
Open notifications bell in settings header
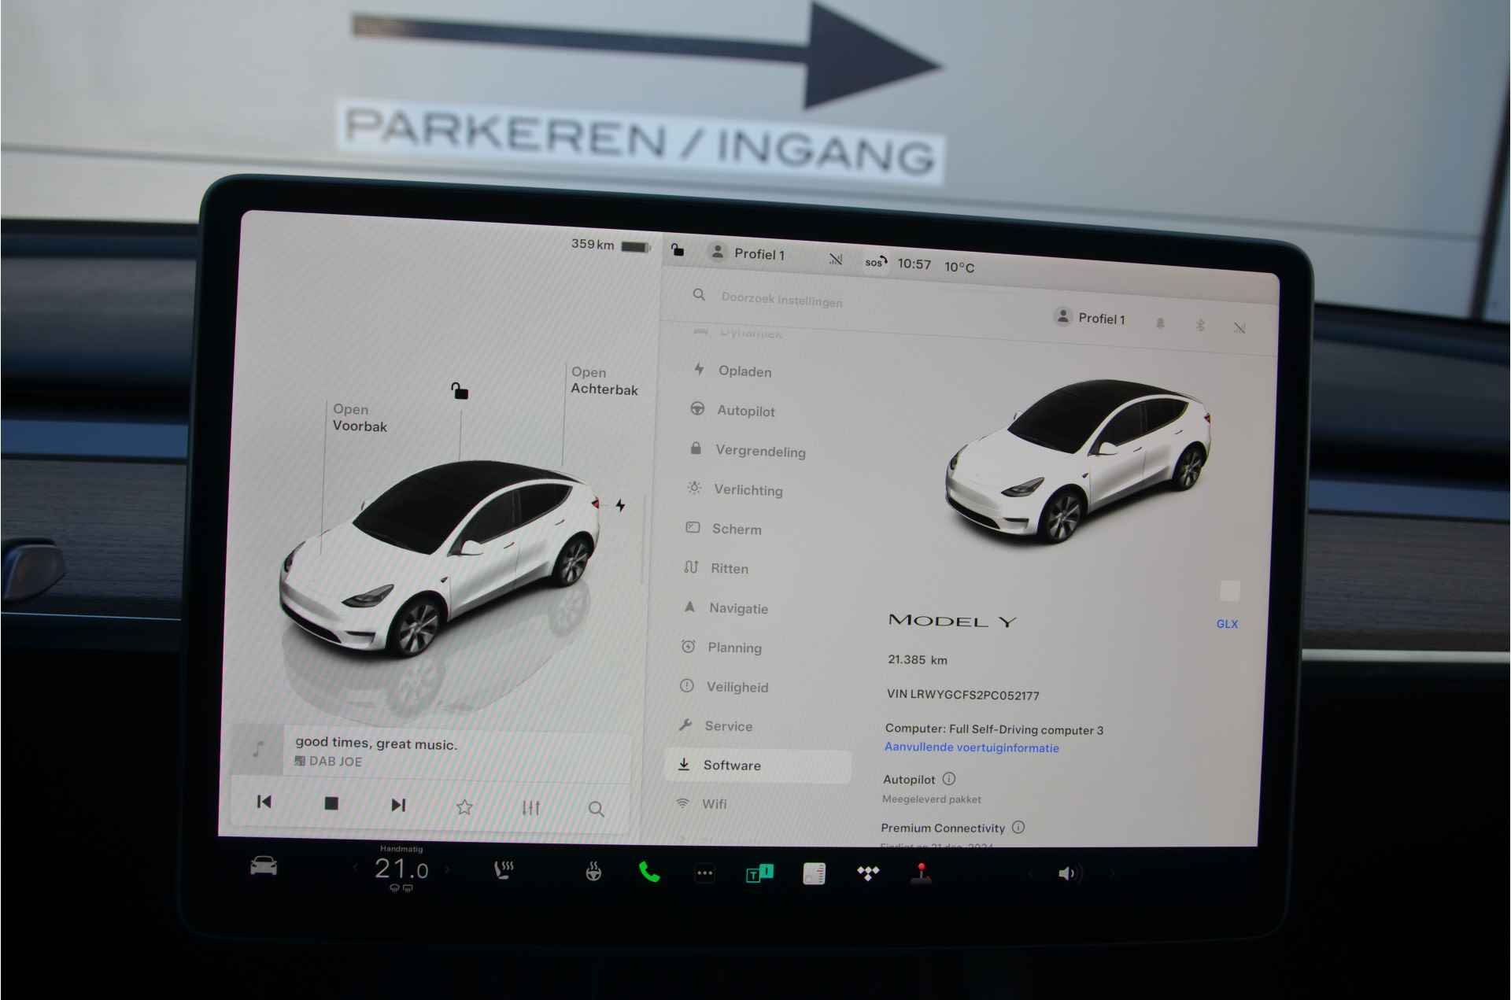point(1160,323)
